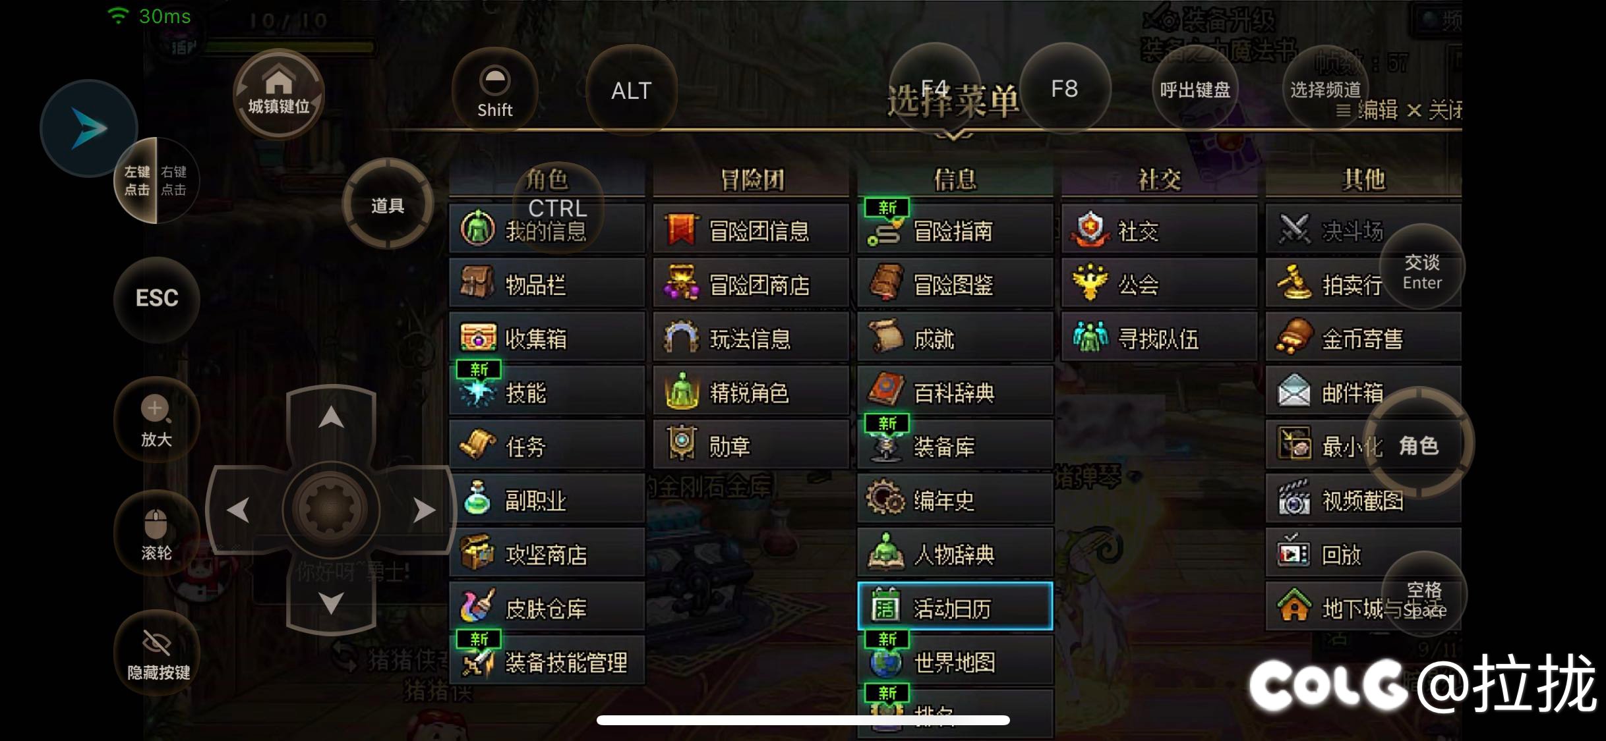Select 活动日历 calendar icon entry

[x=885, y=607]
